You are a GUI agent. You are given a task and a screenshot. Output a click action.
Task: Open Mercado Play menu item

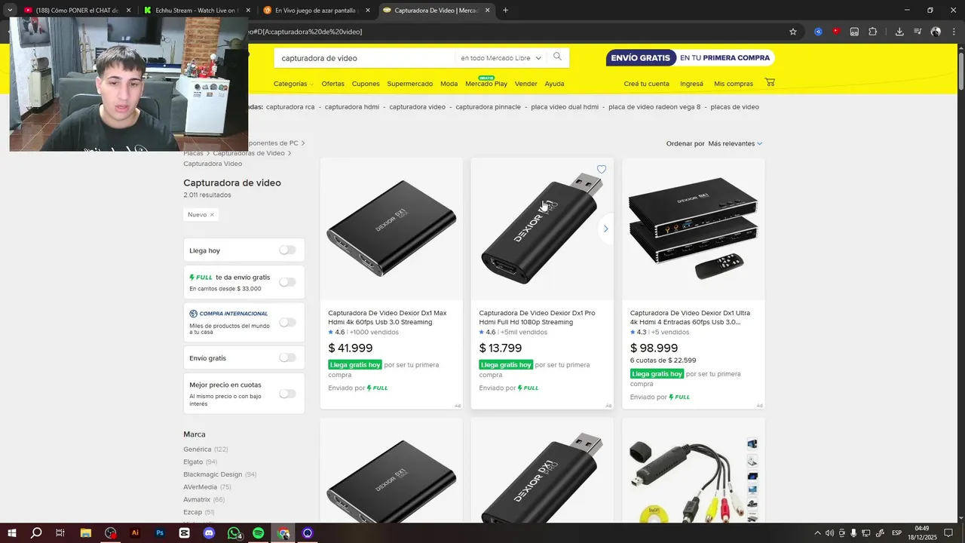tap(486, 84)
